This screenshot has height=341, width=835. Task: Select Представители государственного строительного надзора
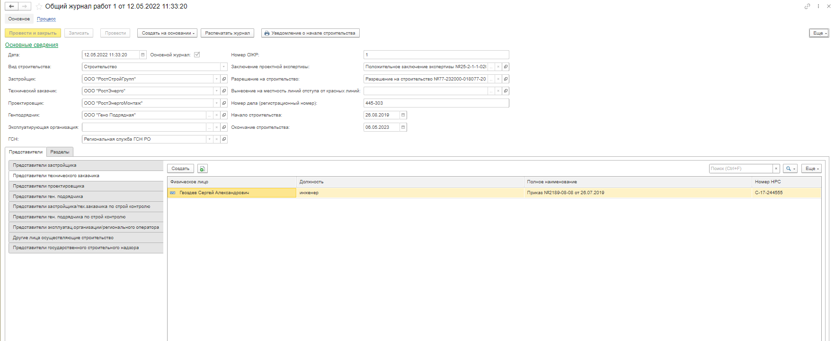[x=86, y=248]
